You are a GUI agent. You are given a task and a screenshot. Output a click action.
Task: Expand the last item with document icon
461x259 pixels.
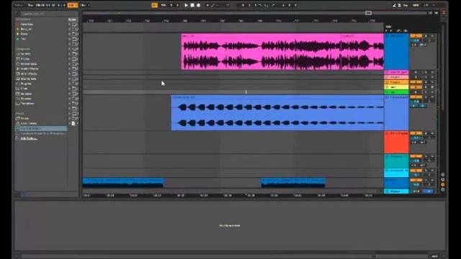70,123
